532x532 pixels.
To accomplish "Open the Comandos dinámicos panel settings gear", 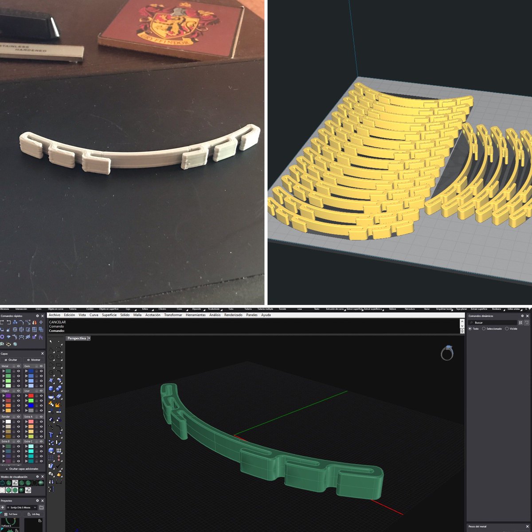I will 522,316.
